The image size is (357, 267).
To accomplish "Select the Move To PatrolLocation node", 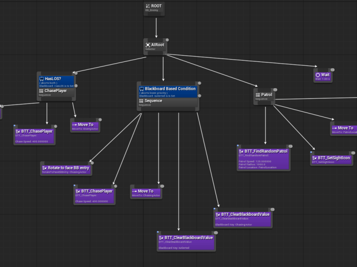I will [344, 129].
